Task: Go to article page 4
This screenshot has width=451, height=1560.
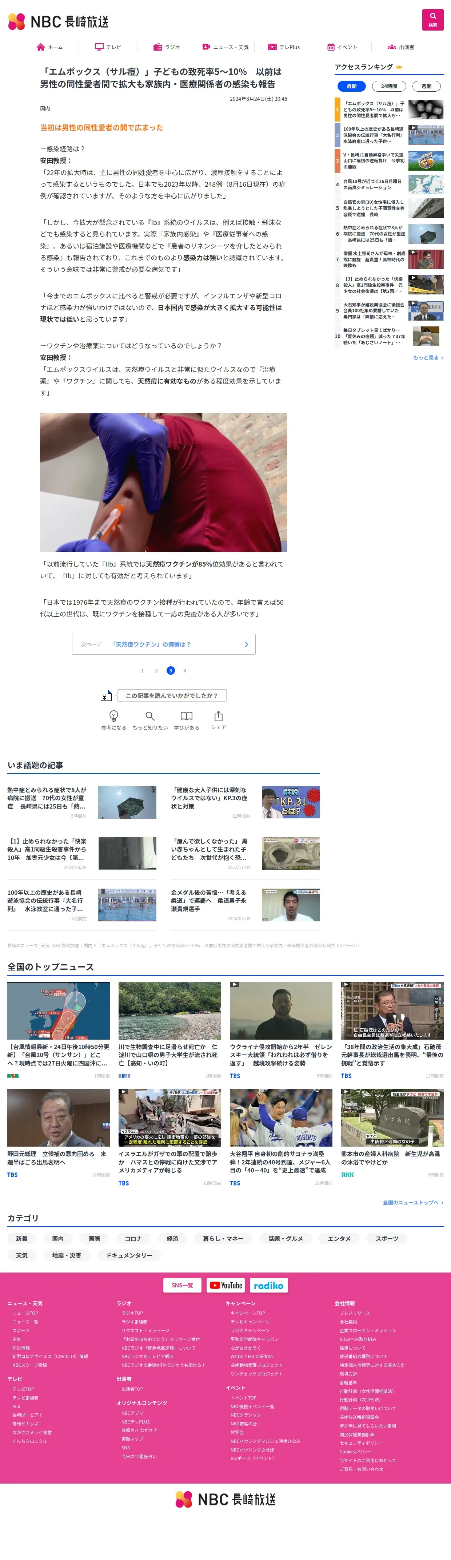Action: (185, 671)
